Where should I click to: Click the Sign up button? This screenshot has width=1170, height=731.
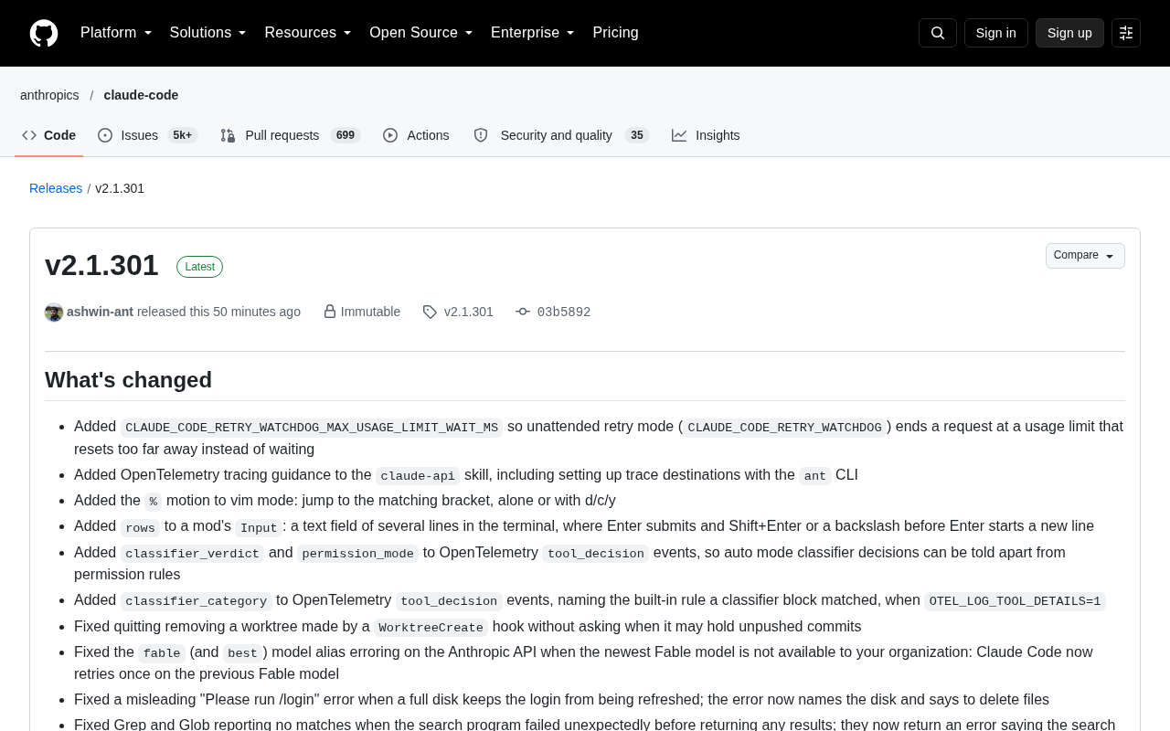[1069, 33]
